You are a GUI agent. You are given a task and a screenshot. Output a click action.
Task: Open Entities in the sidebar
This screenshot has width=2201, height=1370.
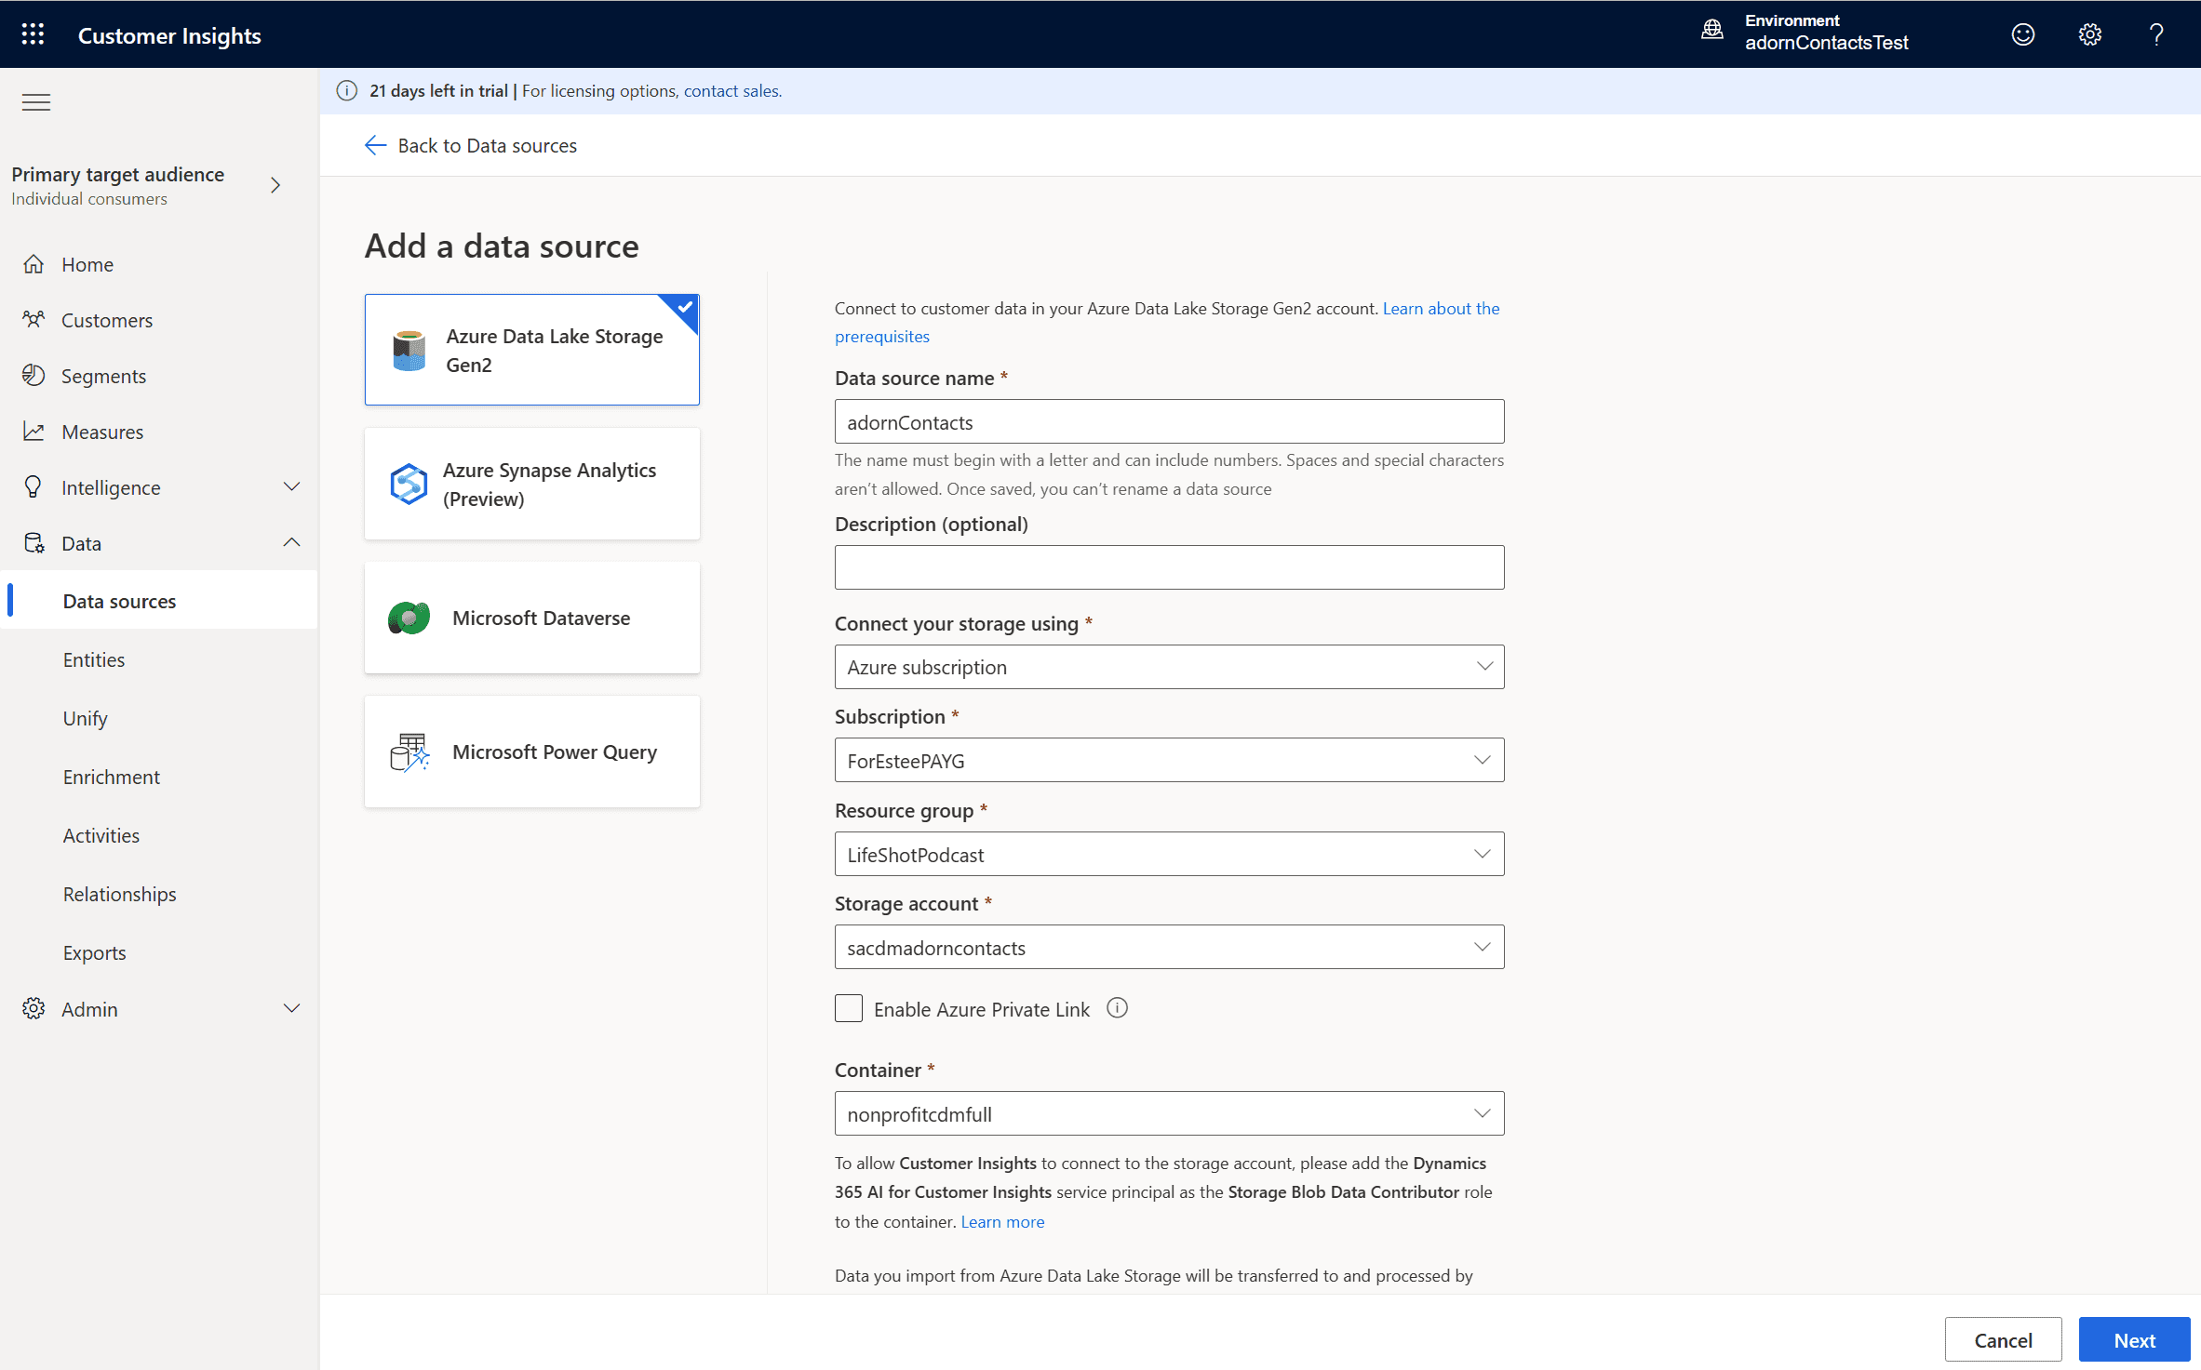tap(93, 659)
